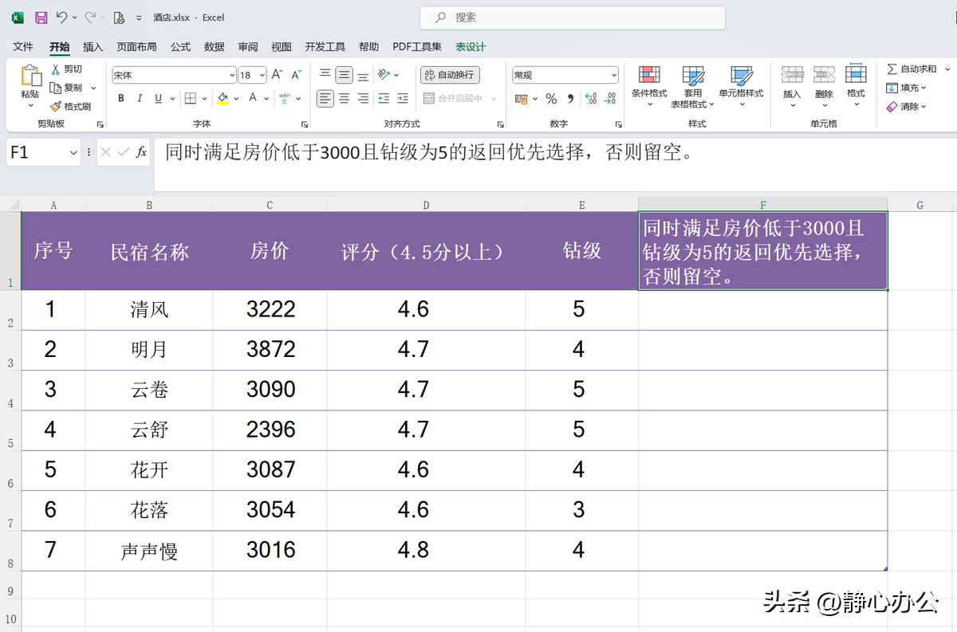
Task: Open Cell Styles (单元格样式)
Action: coord(741,86)
